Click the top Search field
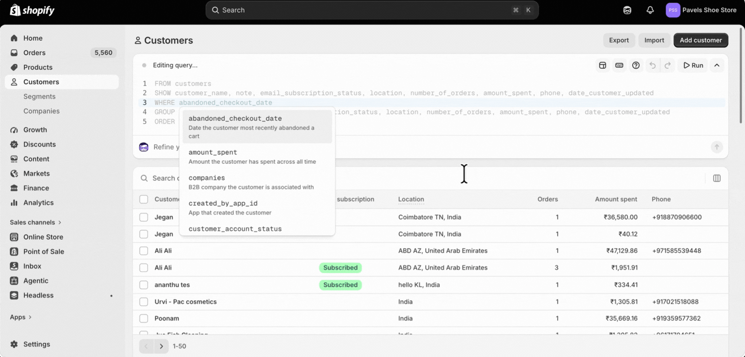 (372, 10)
